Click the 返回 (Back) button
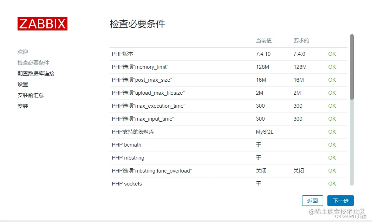This screenshot has width=372, height=222. (x=312, y=201)
